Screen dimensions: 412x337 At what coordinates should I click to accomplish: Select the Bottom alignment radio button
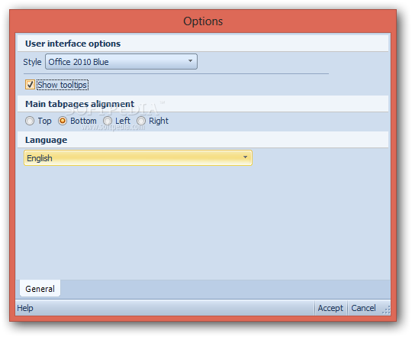(x=63, y=121)
